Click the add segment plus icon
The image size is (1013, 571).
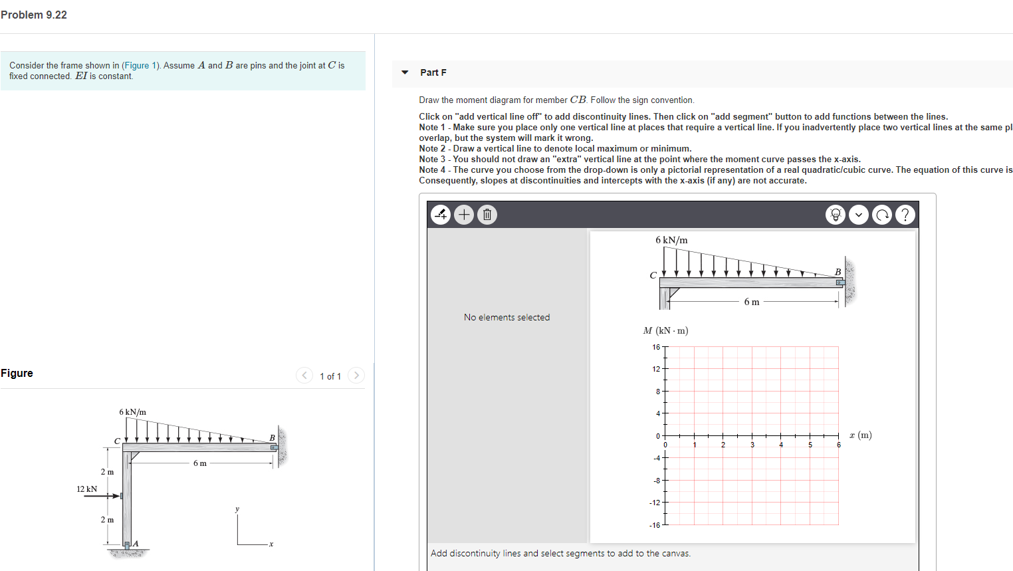(464, 215)
